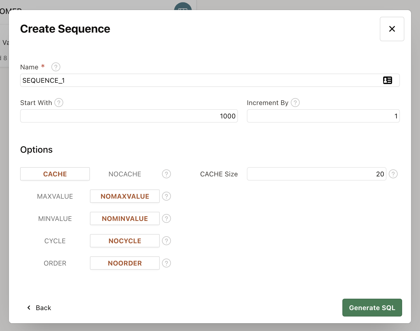Image resolution: width=420 pixels, height=331 pixels.
Task: Click the Start With help icon
Action: click(59, 103)
